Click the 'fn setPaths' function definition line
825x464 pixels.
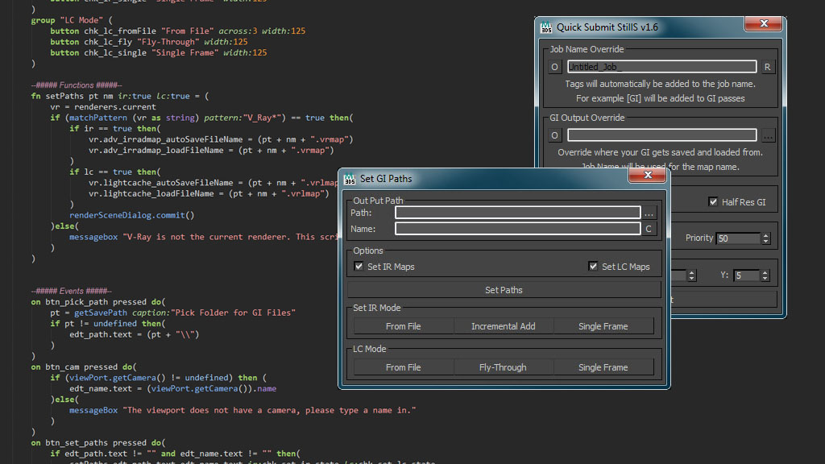(x=120, y=96)
